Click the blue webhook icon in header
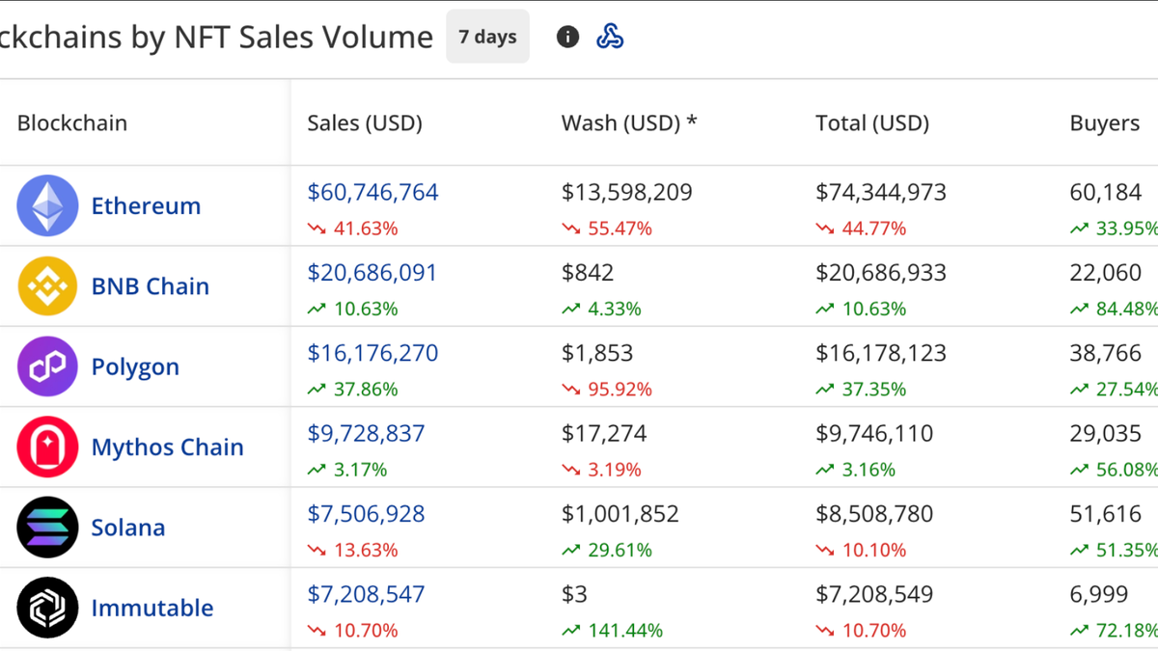Image resolution: width=1158 pixels, height=651 pixels. tap(610, 37)
